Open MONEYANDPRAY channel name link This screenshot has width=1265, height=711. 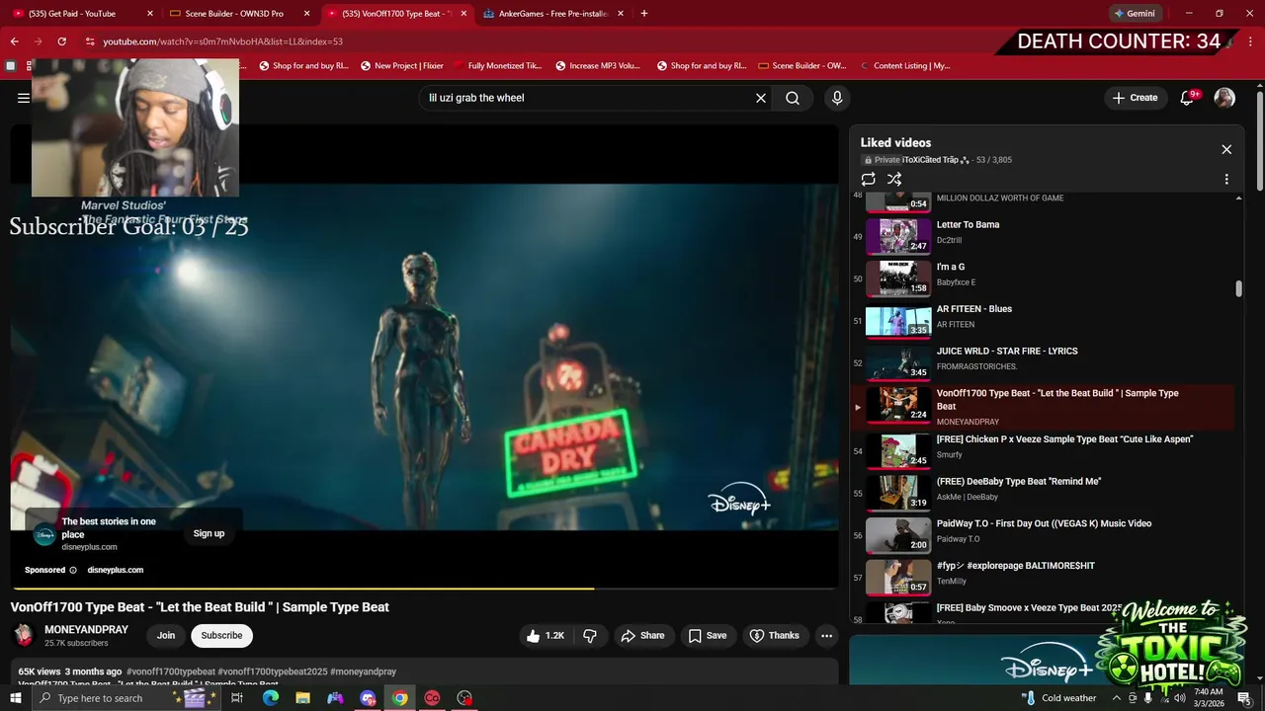[86, 630]
